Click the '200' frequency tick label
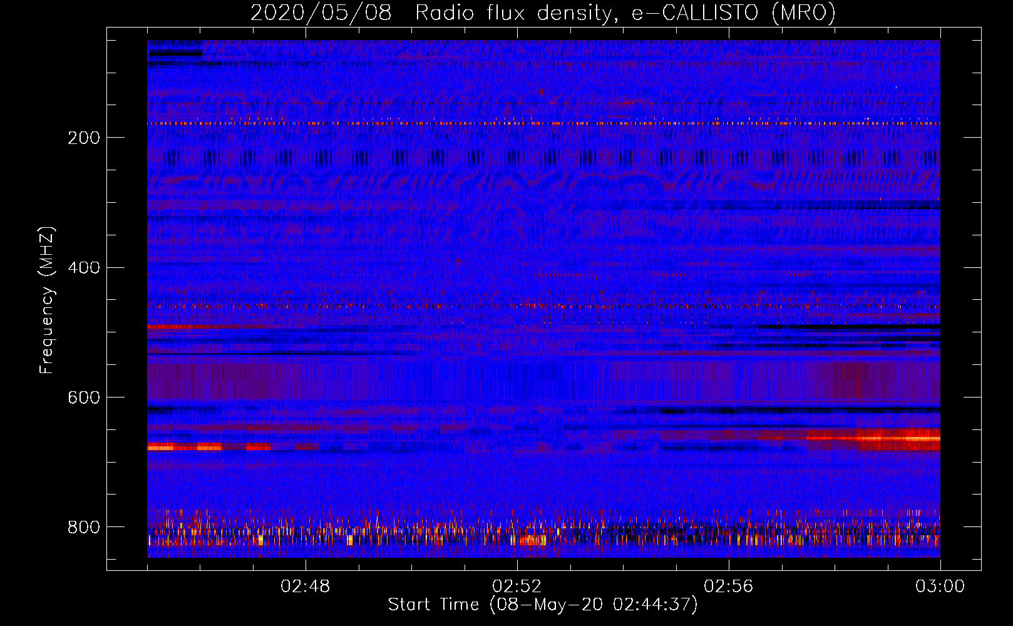This screenshot has height=626, width=1013. coord(84,138)
